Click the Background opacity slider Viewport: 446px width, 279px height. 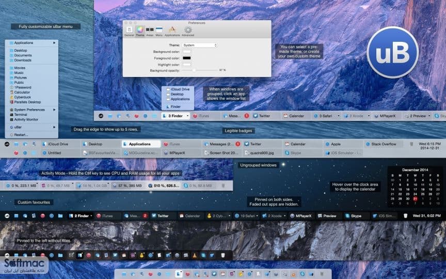click(200, 70)
